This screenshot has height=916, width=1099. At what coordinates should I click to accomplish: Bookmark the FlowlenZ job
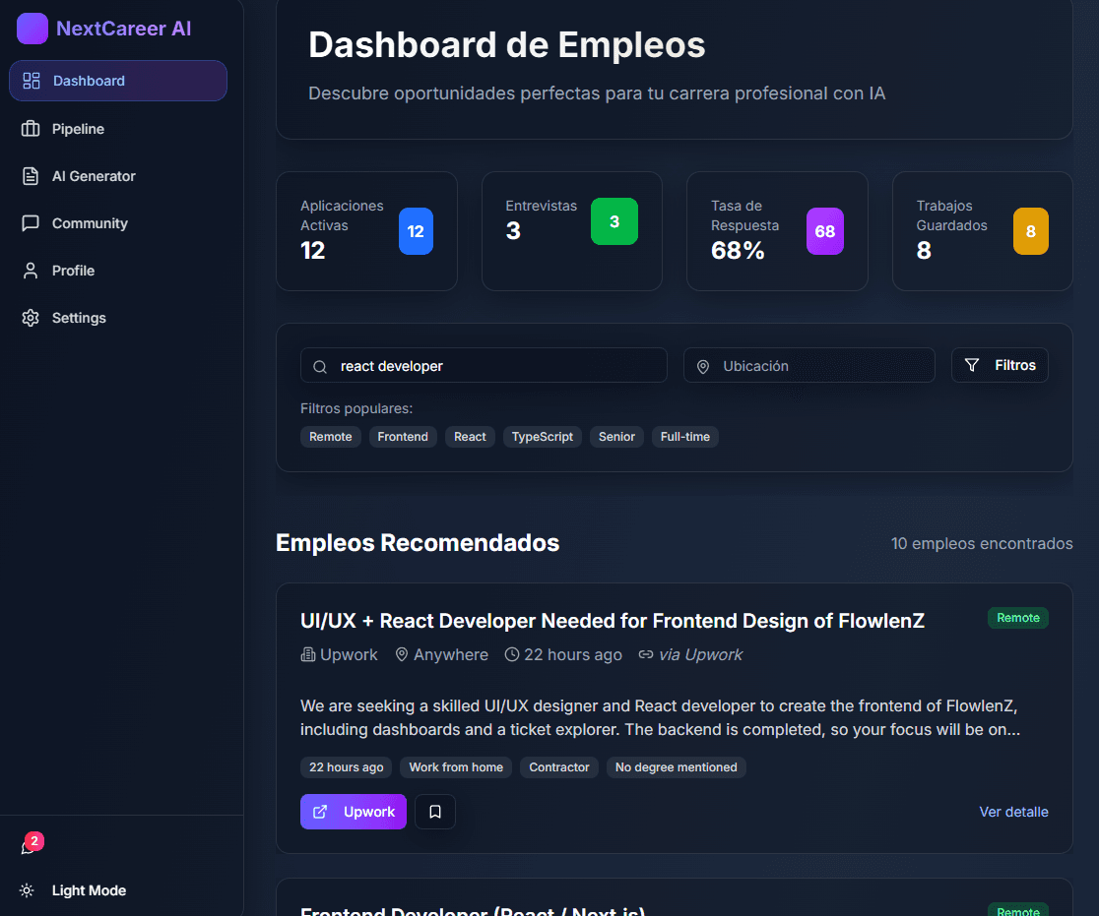point(435,812)
